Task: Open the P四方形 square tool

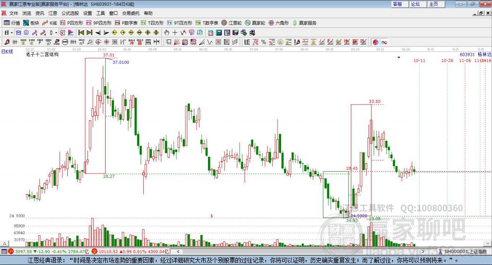Action: [72, 23]
